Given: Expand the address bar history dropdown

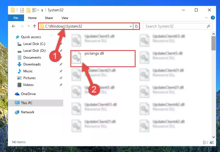Looking at the screenshot, I should point(130,26).
